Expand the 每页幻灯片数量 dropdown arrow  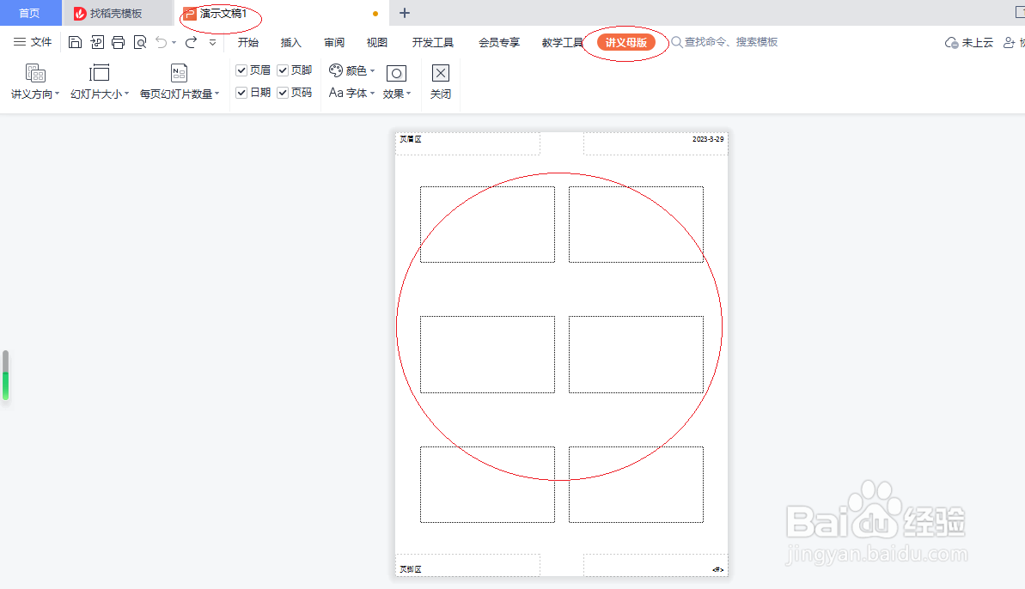[217, 94]
